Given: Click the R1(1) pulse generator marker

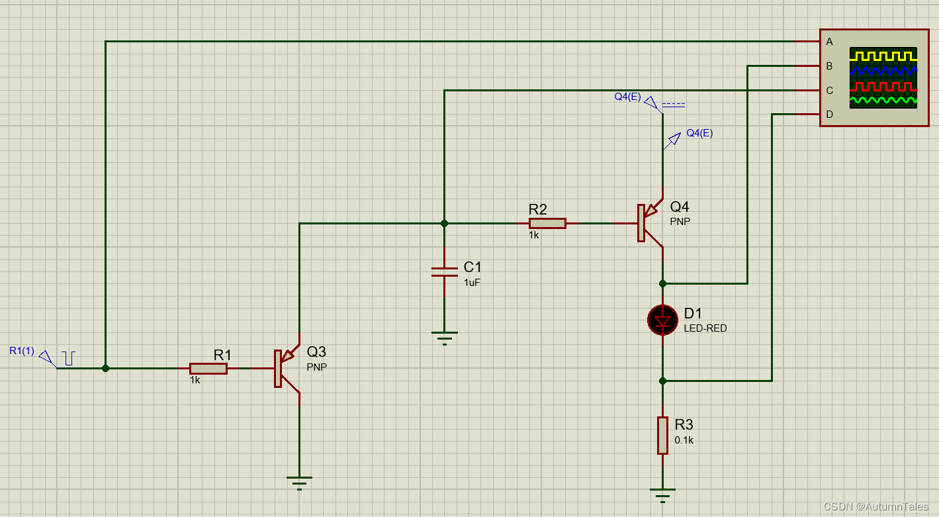Looking at the screenshot, I should coord(57,359).
